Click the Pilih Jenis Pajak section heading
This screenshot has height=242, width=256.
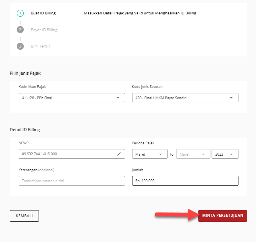[x=28, y=73]
